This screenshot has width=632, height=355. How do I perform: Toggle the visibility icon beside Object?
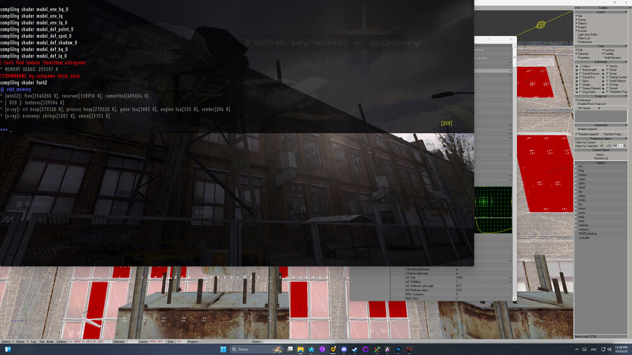click(577, 66)
